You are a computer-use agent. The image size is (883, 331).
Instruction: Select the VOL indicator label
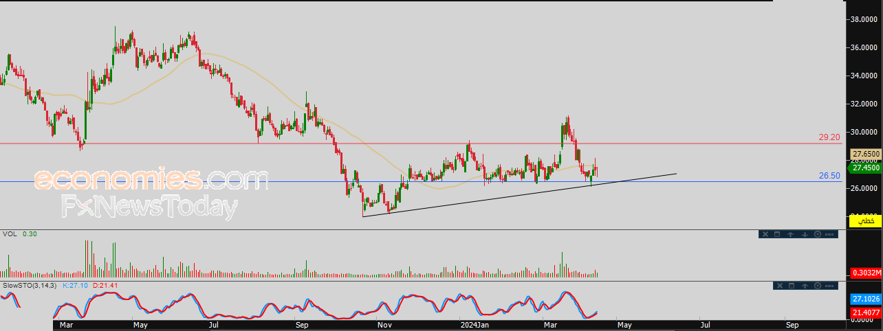coord(10,233)
